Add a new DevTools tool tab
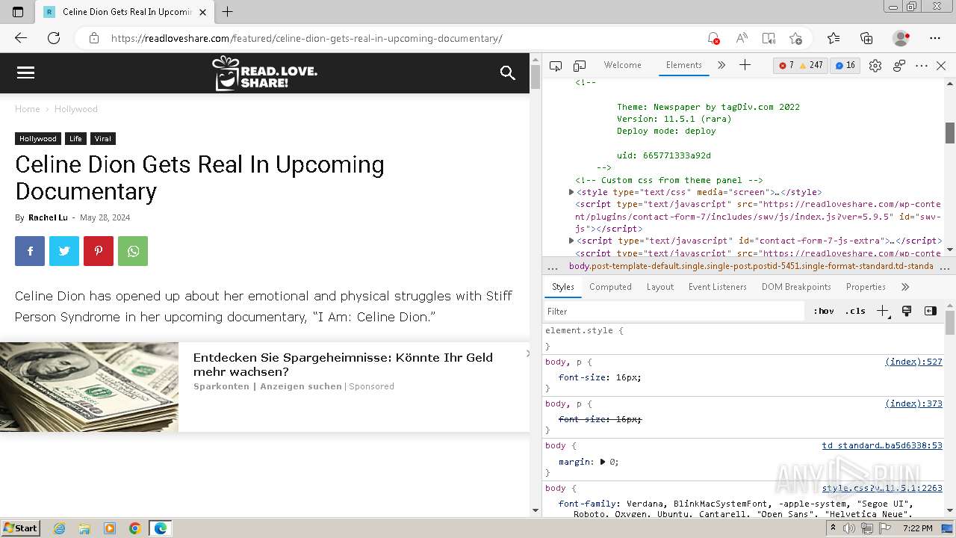The width and height of the screenshot is (956, 538). [745, 66]
